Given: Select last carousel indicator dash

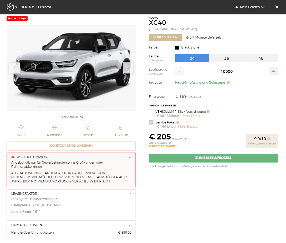Looking at the screenshot, I should pos(102,106).
